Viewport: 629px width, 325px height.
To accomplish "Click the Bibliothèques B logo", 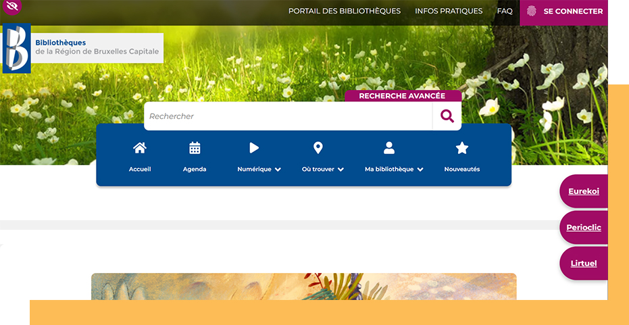I will click(x=16, y=49).
